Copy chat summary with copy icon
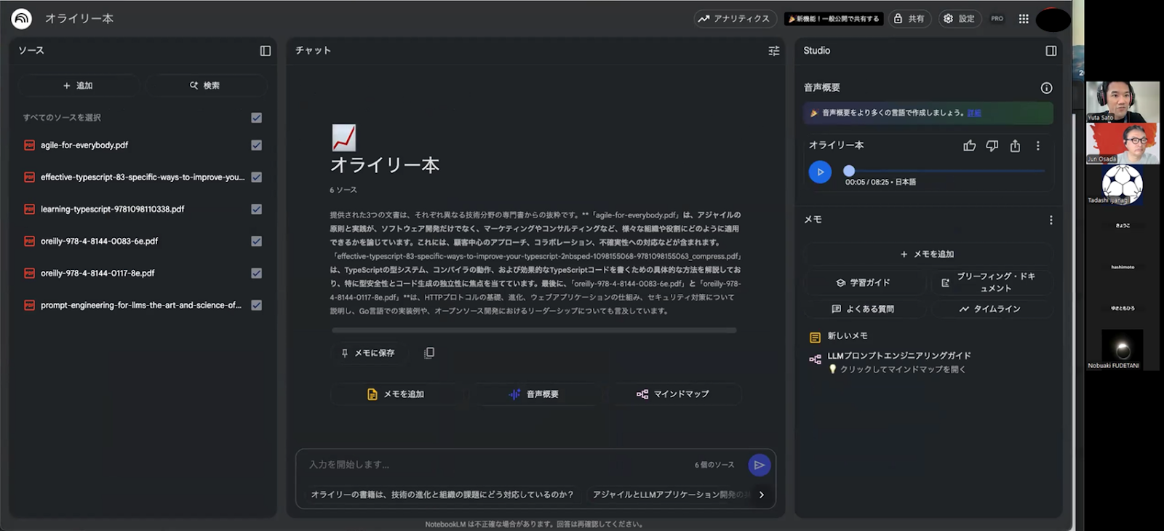 [429, 353]
